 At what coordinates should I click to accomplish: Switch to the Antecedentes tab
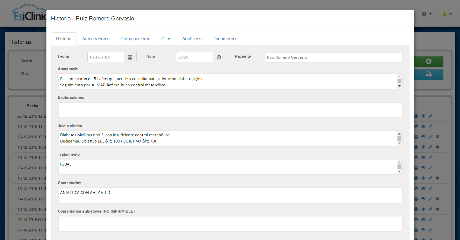point(96,39)
